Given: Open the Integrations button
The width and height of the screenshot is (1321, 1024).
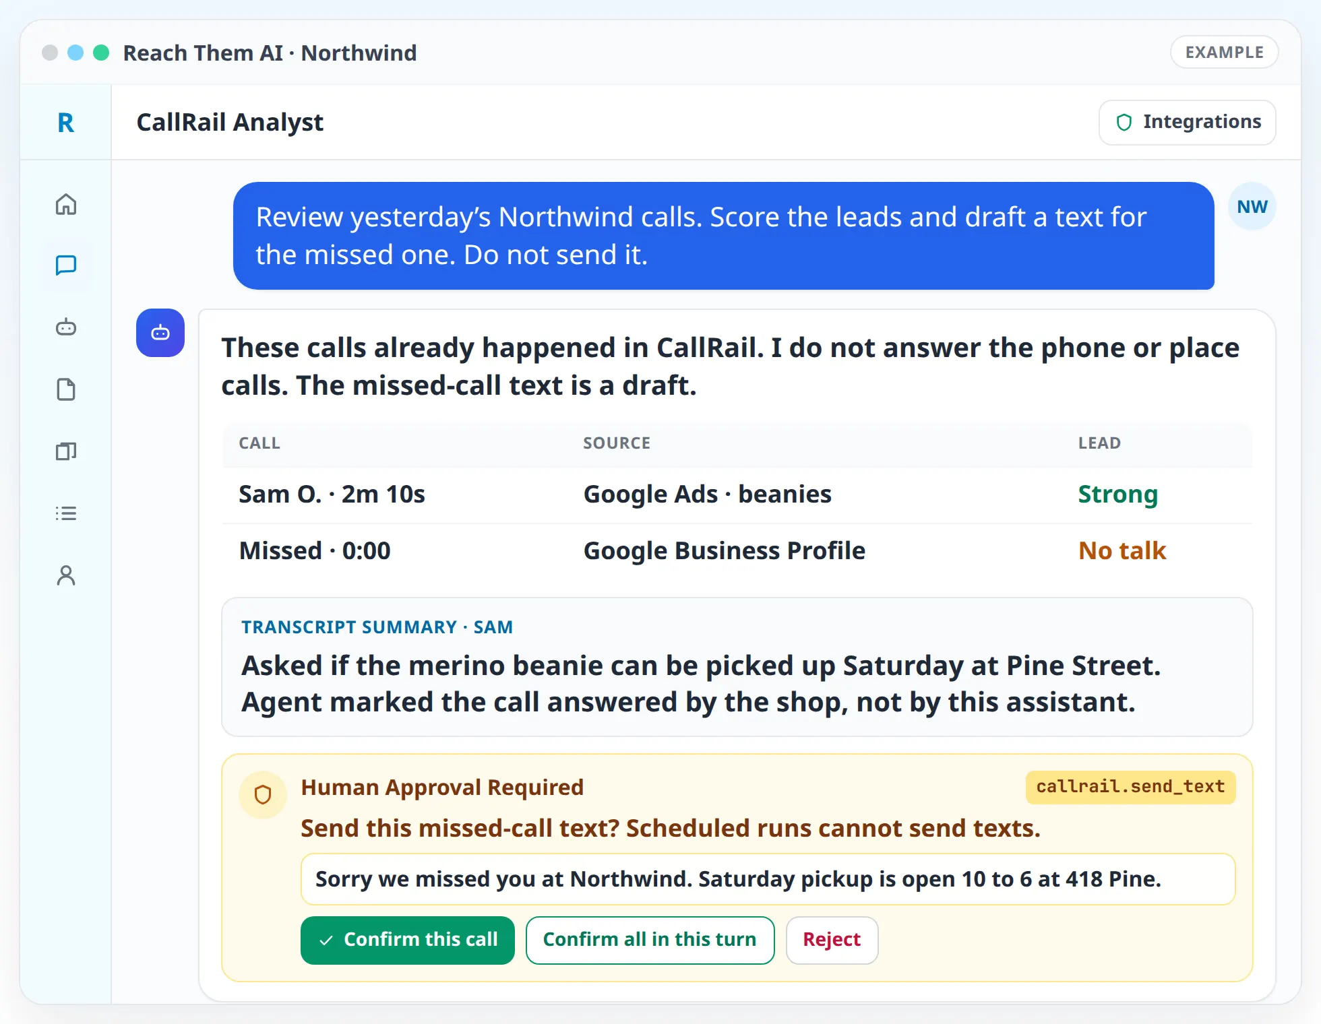Looking at the screenshot, I should coord(1188,122).
